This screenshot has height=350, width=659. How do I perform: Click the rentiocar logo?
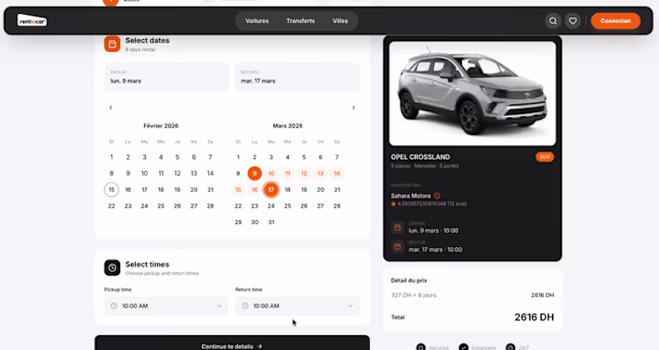pos(32,21)
